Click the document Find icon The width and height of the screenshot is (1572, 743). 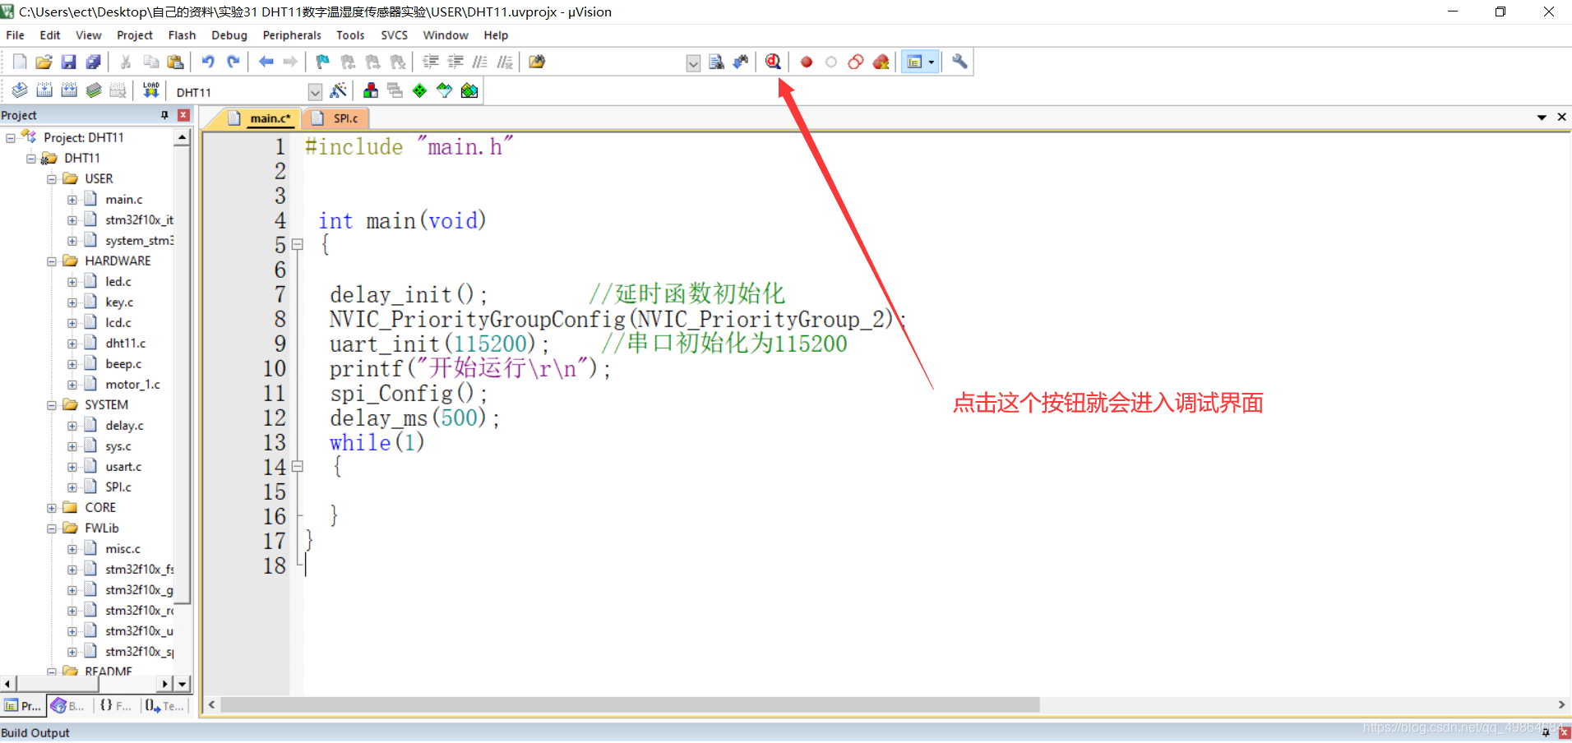(x=716, y=62)
